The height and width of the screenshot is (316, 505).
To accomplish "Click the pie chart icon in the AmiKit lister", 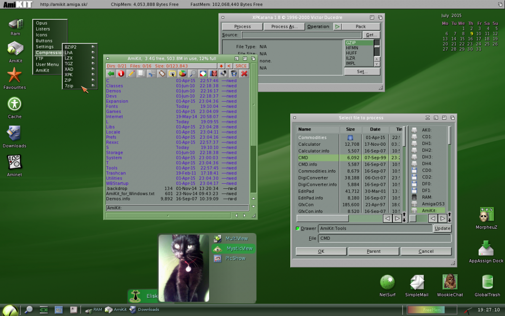I will tap(182, 74).
